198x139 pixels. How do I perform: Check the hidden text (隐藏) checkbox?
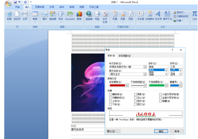click(x=160, y=101)
